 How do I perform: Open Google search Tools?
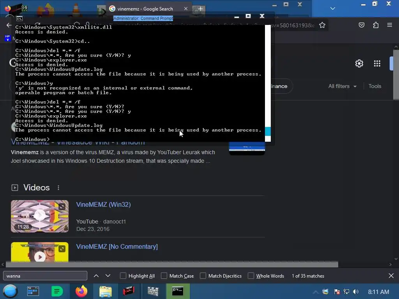(375, 86)
